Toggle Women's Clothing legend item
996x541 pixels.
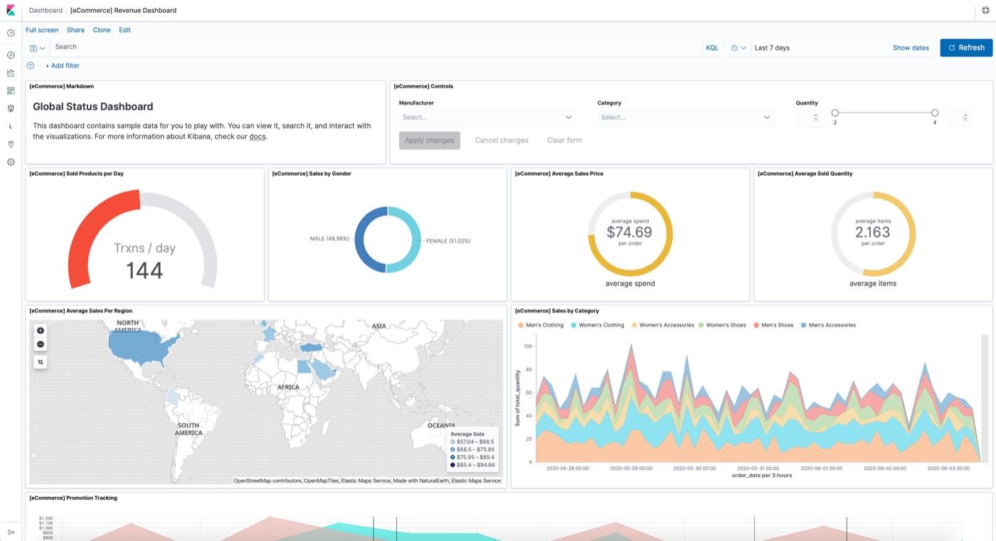[598, 325]
